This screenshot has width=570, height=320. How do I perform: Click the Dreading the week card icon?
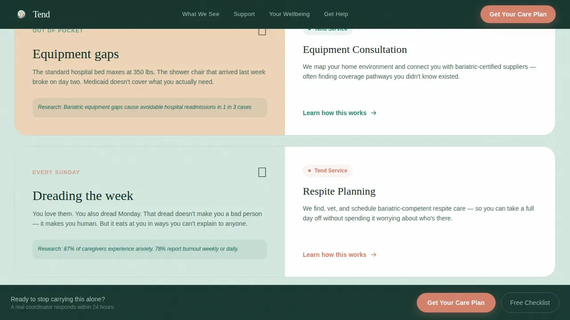click(x=262, y=172)
